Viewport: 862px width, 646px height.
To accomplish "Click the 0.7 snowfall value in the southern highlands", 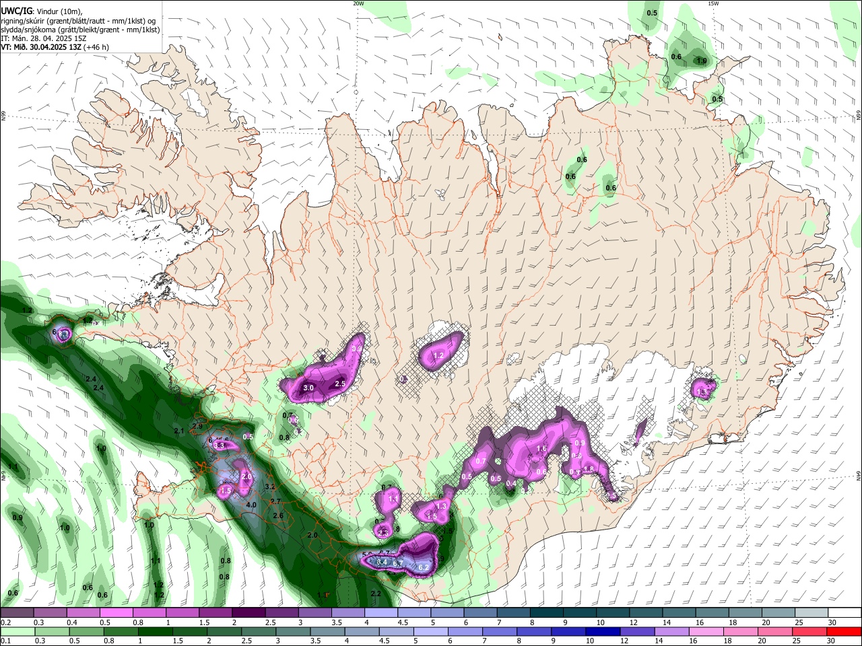I will [x=481, y=462].
